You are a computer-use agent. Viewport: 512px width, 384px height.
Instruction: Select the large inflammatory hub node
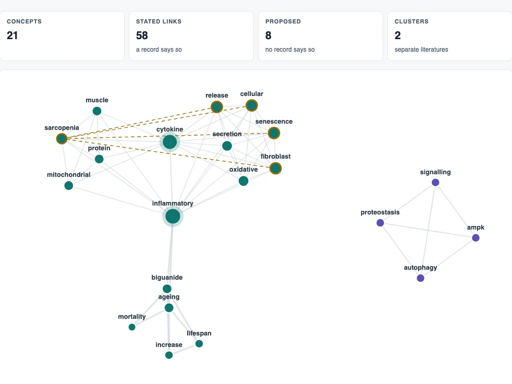click(x=173, y=217)
